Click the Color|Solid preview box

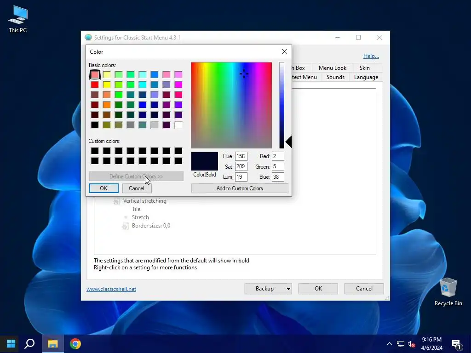click(205, 161)
